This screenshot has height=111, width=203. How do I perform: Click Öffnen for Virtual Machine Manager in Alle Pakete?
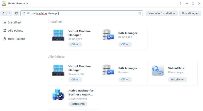[x=75, y=79]
